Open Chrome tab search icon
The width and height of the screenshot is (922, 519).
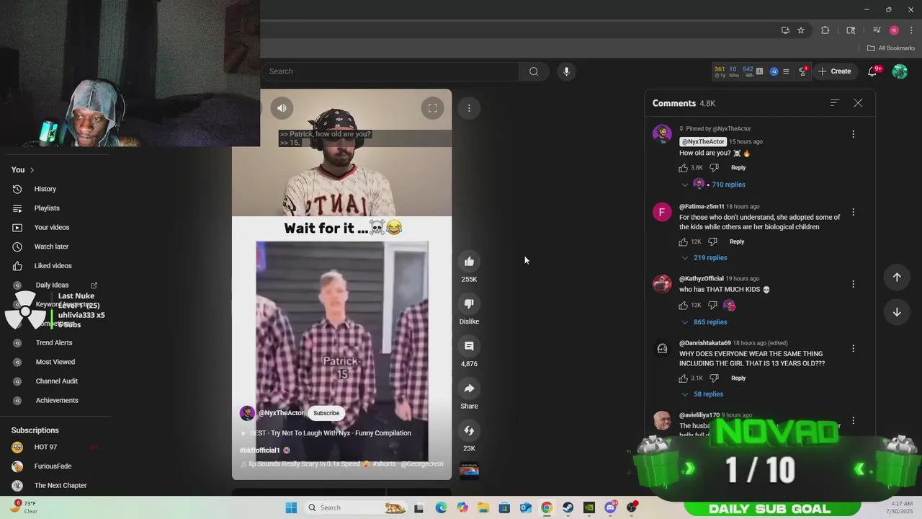coord(851,30)
